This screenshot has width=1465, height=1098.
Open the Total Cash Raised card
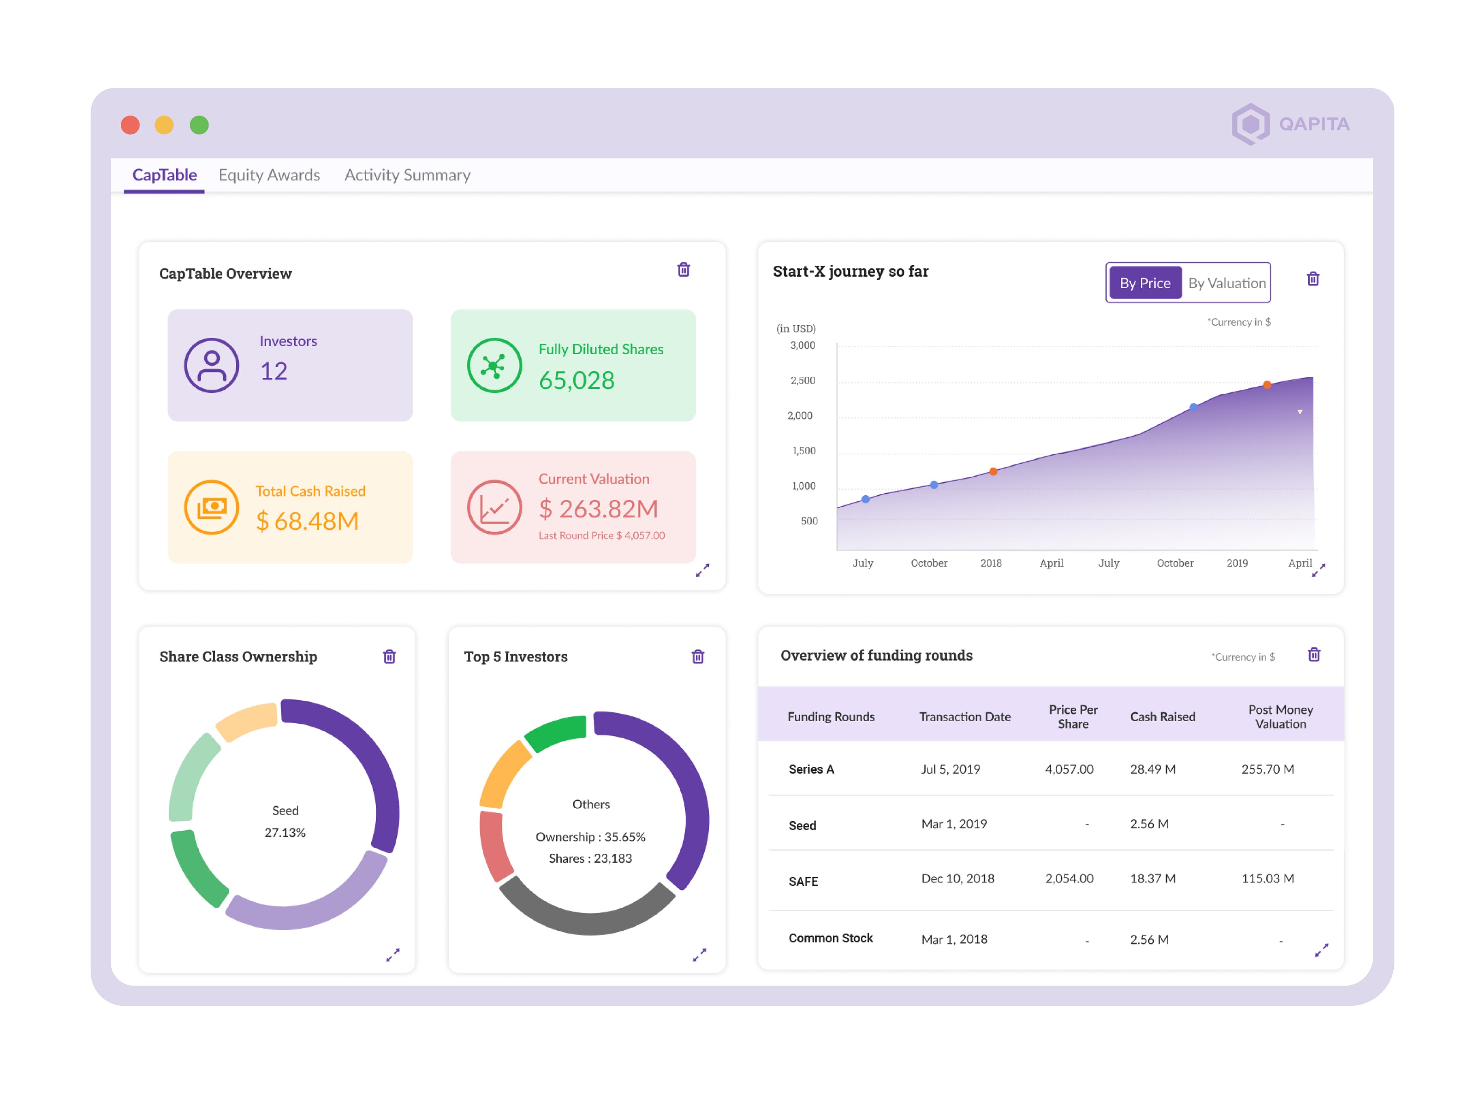pos(290,507)
